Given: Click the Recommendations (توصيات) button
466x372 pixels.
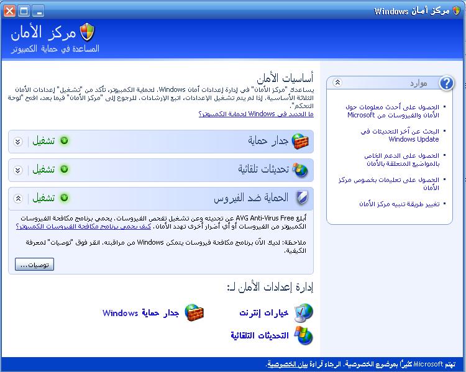Looking at the screenshot, I should click(x=34, y=265).
